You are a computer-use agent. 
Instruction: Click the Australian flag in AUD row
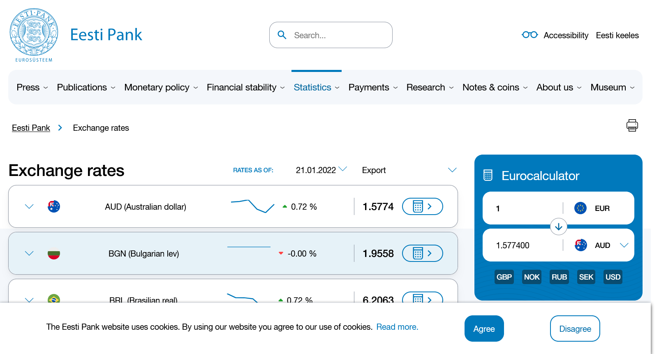tap(54, 206)
